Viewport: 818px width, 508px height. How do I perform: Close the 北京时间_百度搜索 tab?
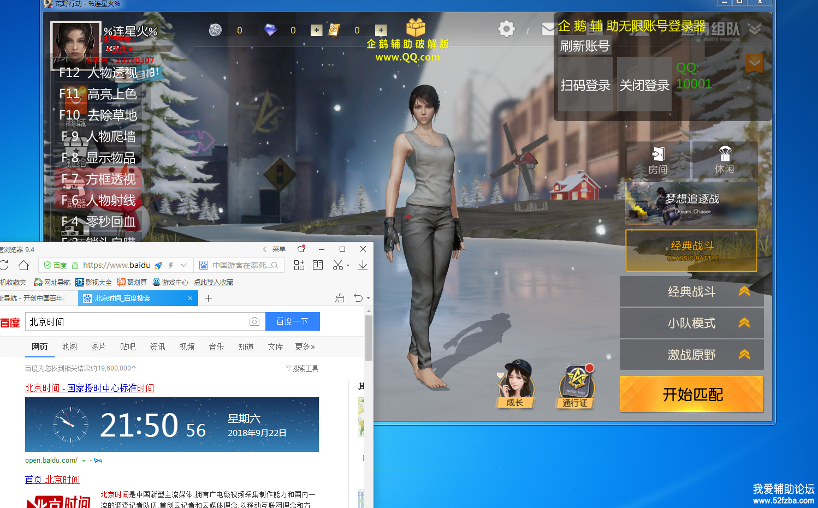(190, 298)
